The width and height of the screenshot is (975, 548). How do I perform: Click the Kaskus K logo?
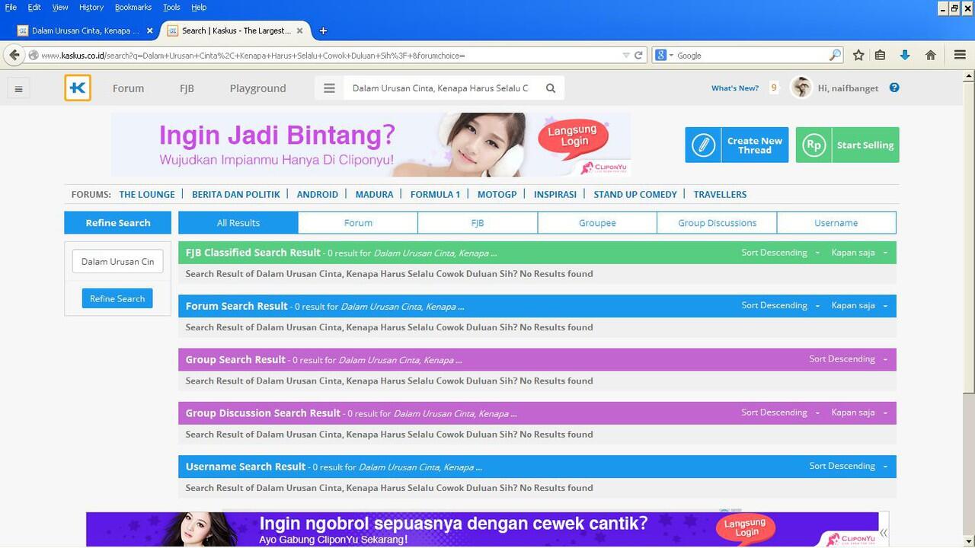[78, 88]
